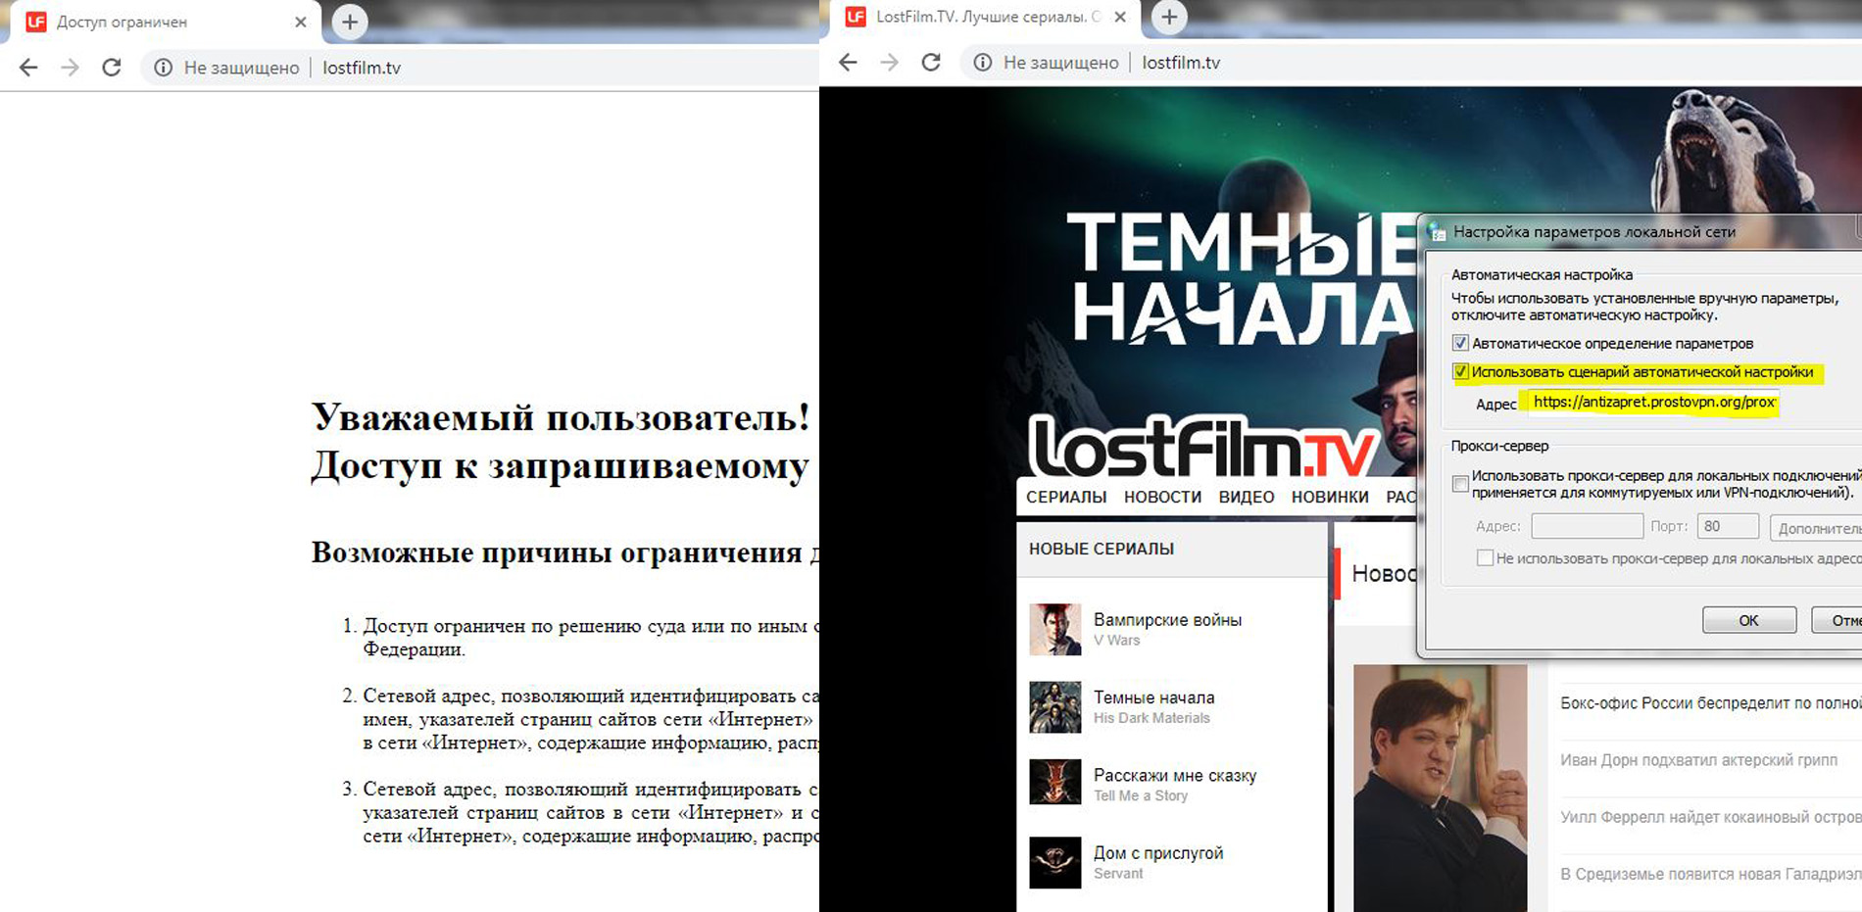Go forward in the left browser window

point(70,68)
